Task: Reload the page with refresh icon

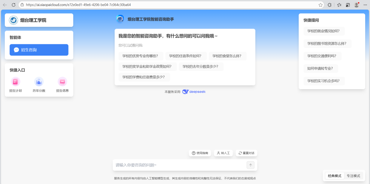Action: click(14, 5)
